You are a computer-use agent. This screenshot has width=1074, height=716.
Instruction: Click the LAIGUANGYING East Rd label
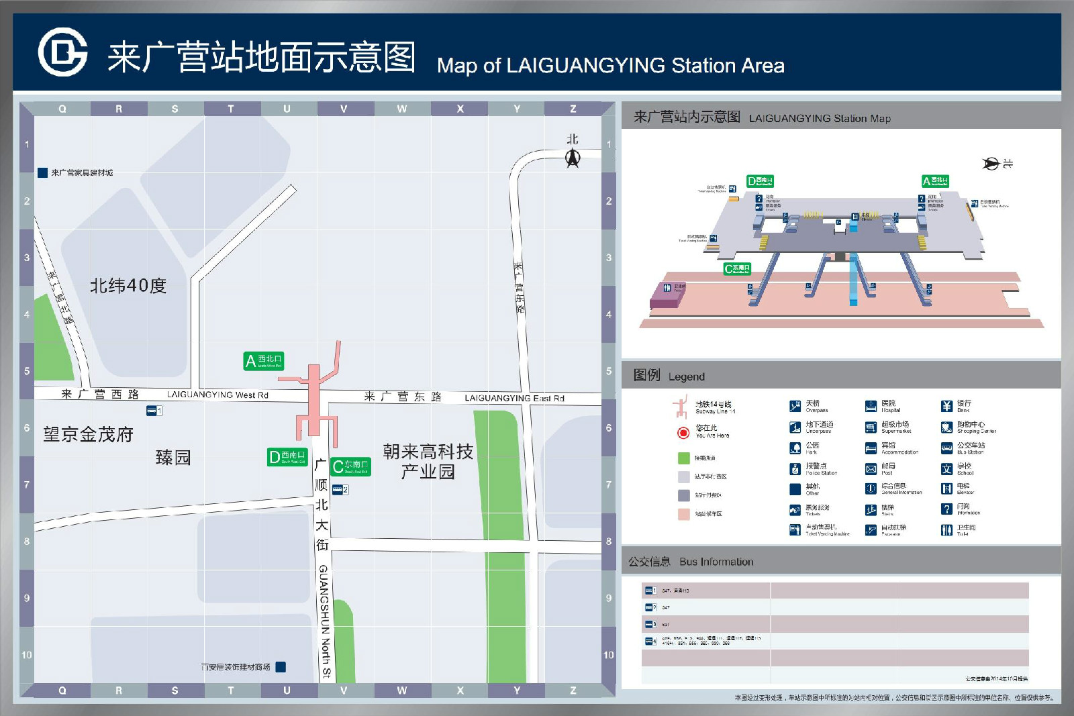(514, 398)
